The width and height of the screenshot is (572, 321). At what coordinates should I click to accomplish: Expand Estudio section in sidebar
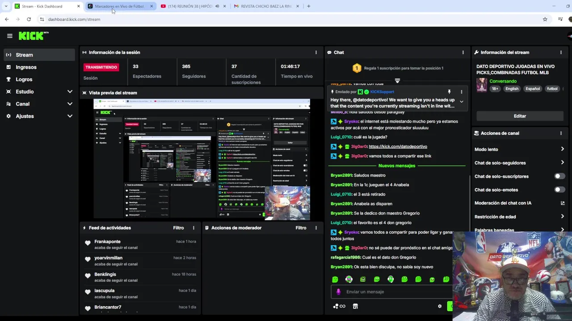click(x=70, y=91)
